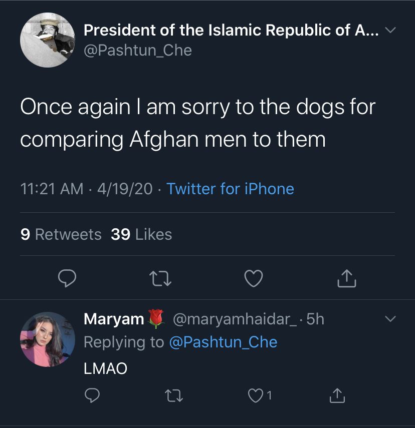Retweet the main tweet
This screenshot has width=415, height=428.
[161, 278]
